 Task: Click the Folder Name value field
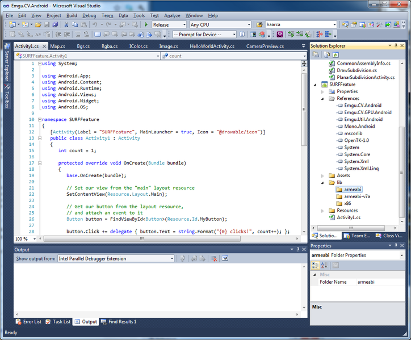click(380, 282)
